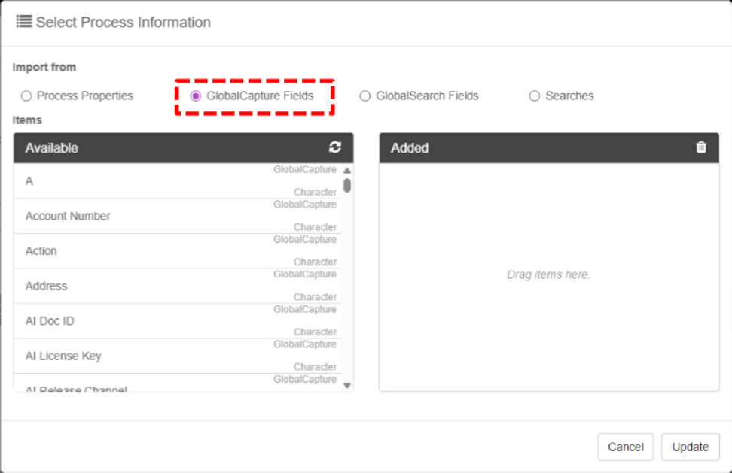The height and width of the screenshot is (473, 732).
Task: Refresh the Available items list
Action: pos(334,147)
